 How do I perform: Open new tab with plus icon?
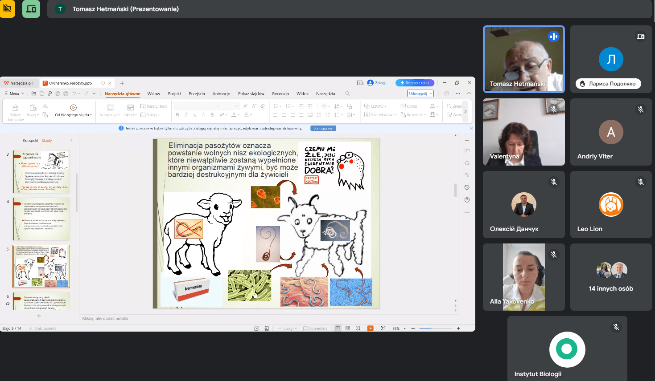point(122,83)
